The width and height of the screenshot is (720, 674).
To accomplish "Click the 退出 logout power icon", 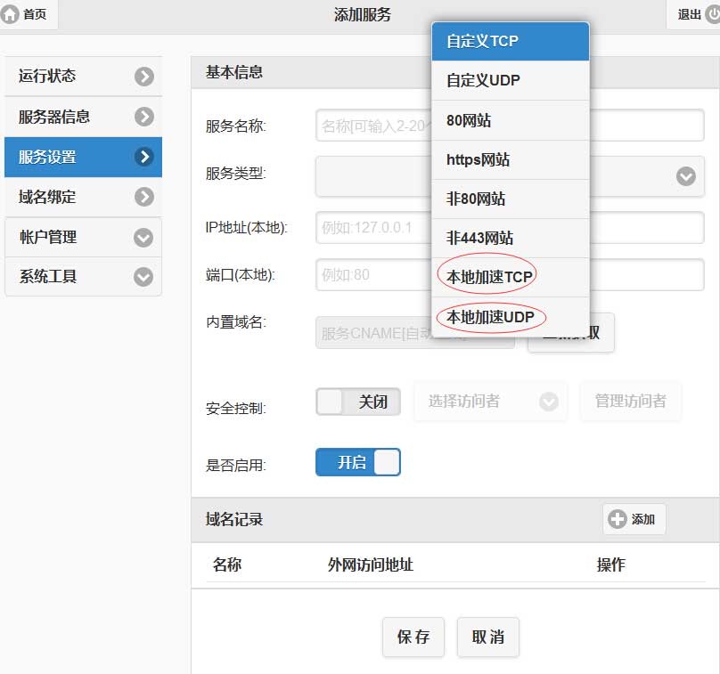I will coord(711,14).
